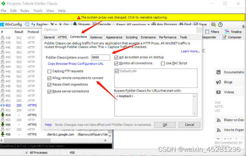This screenshot has height=156, width=246.
Task: Enable Use PAC Script
Action: 174,63
